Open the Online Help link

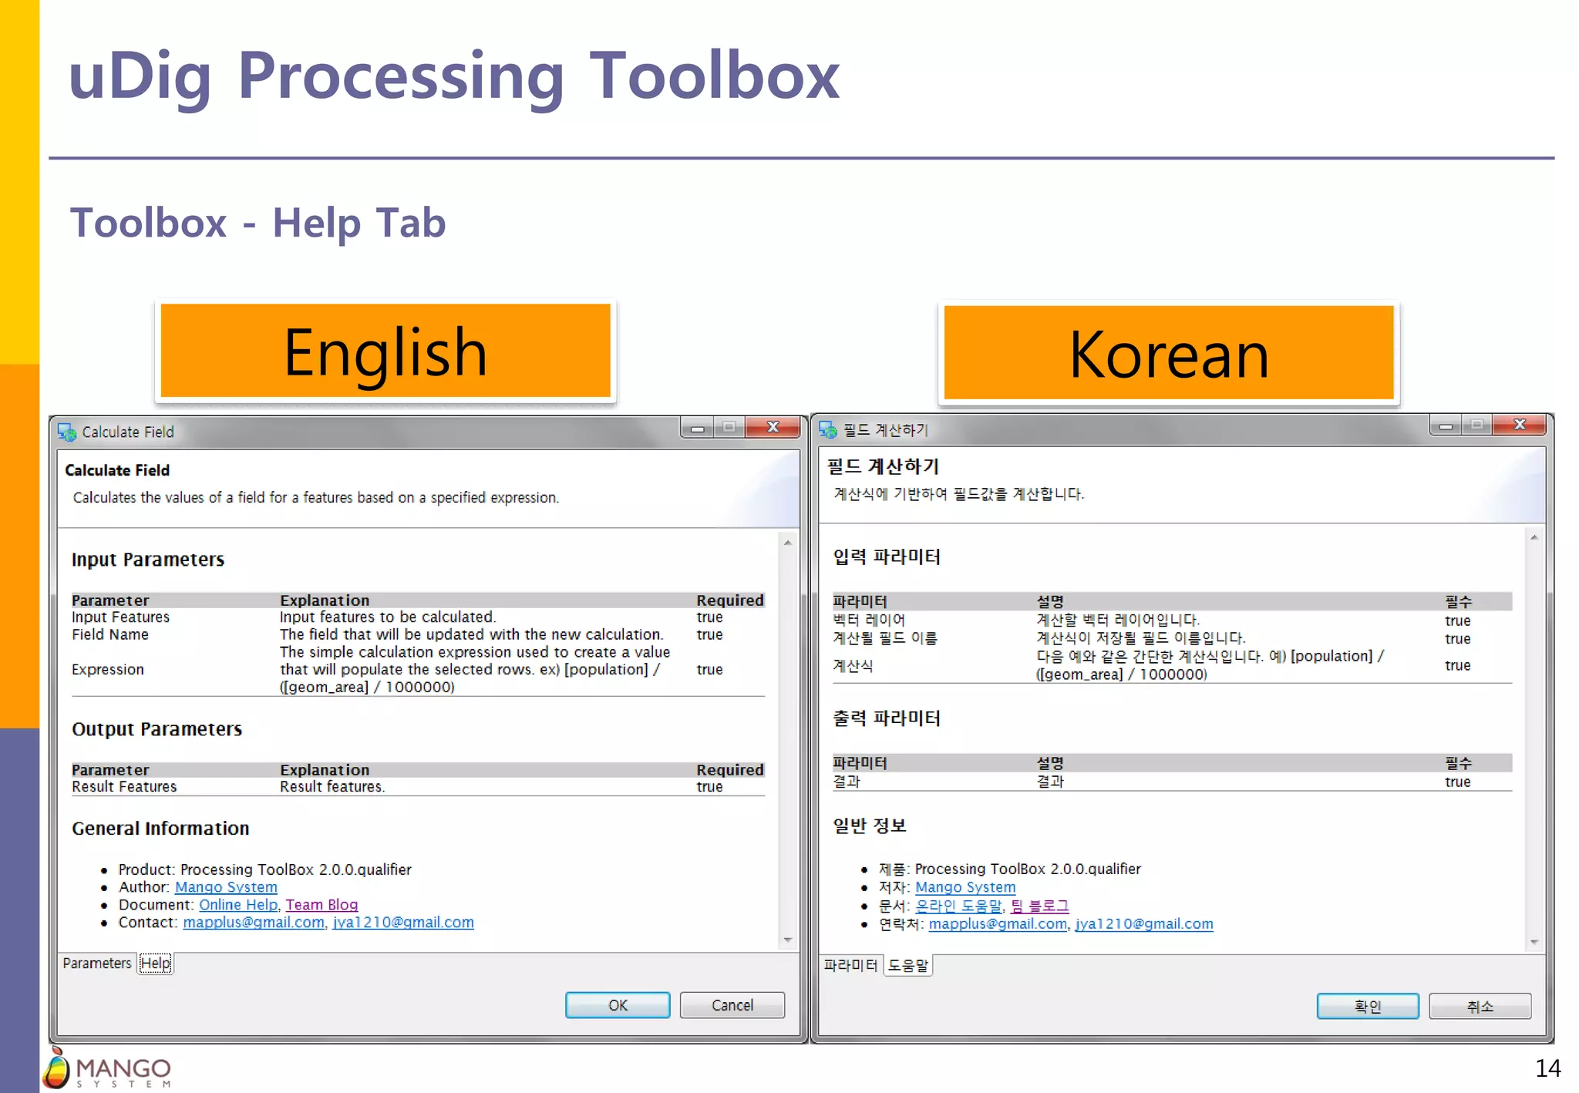(238, 905)
